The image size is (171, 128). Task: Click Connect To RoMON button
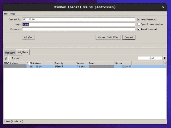(108, 37)
